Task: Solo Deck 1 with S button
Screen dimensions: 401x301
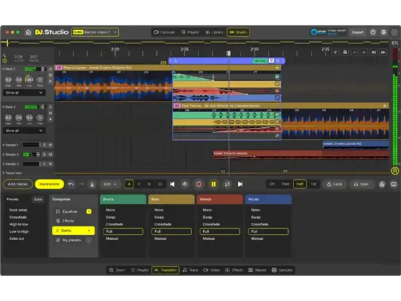Action: coord(50,69)
